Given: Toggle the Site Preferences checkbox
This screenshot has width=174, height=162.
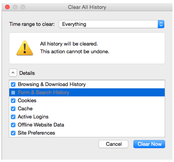Looking at the screenshot, I should (x=13, y=133).
